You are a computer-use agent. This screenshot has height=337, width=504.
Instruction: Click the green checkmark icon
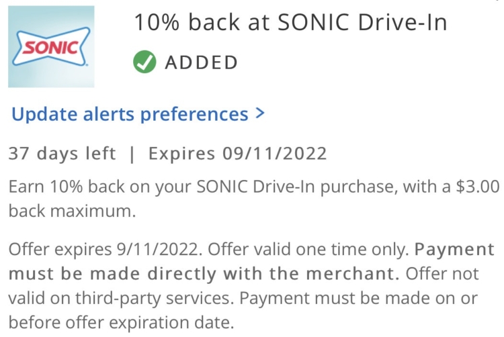click(144, 62)
